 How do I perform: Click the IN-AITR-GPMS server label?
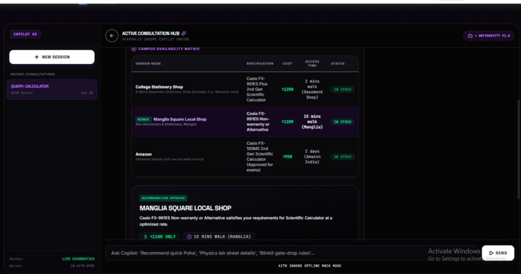[x=82, y=266]
